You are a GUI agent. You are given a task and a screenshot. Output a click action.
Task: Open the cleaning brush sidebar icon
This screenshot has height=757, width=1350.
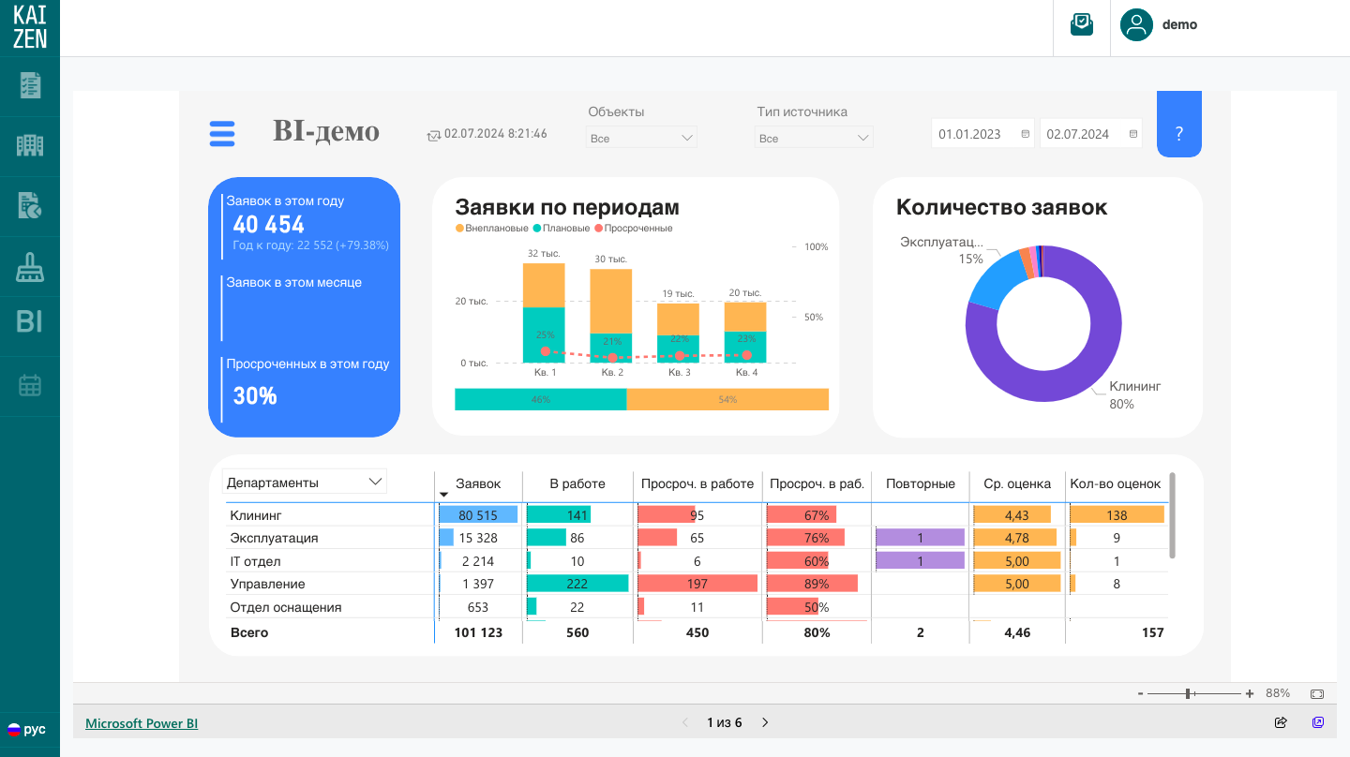pos(30,267)
